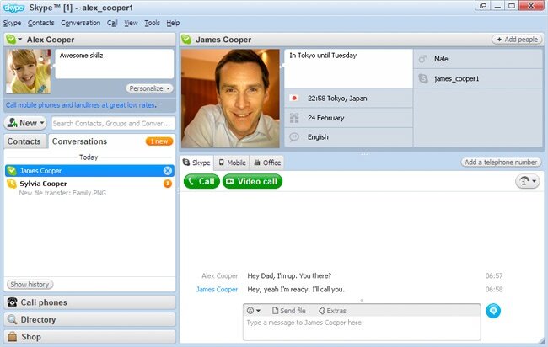Switch to the Contacts tab
The image size is (548, 347).
[24, 141]
